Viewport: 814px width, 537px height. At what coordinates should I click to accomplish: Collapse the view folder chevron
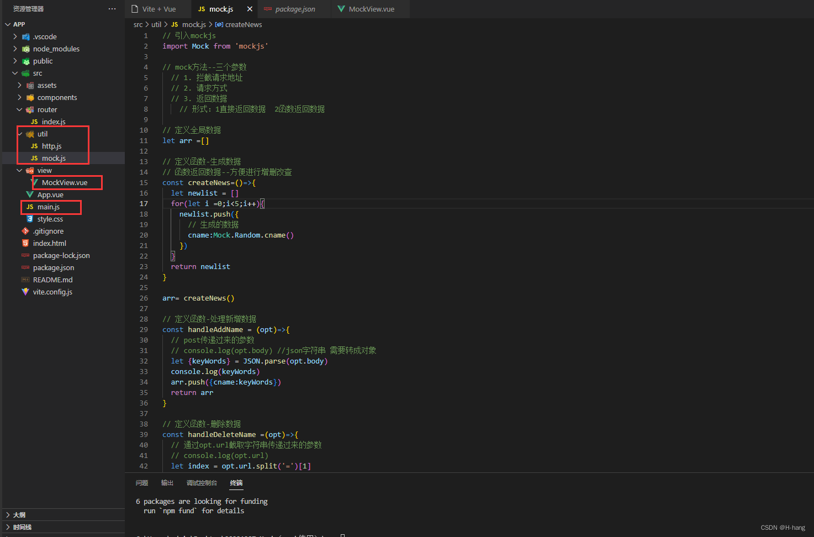19,170
